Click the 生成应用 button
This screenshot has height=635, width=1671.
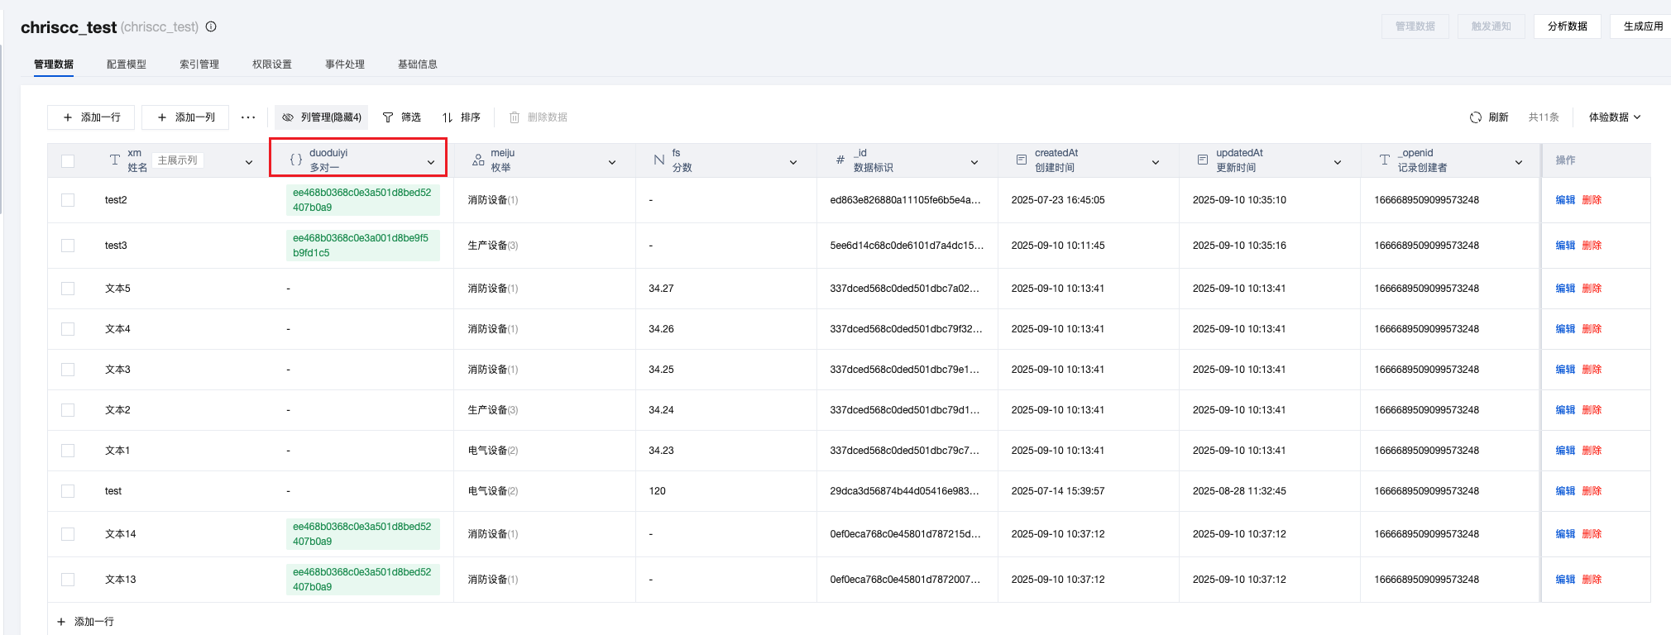[x=1641, y=26]
